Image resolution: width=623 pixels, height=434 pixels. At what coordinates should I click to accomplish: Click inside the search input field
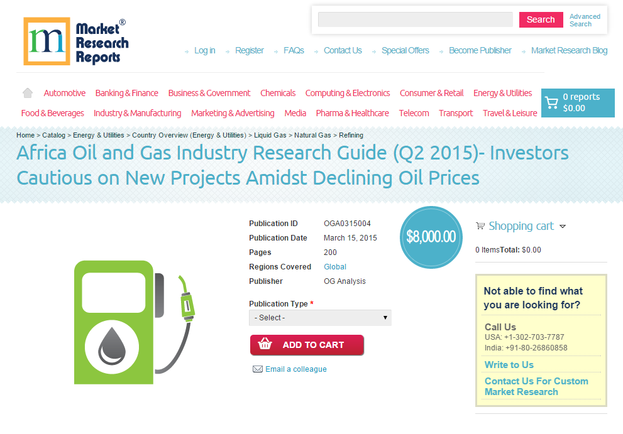(x=415, y=19)
